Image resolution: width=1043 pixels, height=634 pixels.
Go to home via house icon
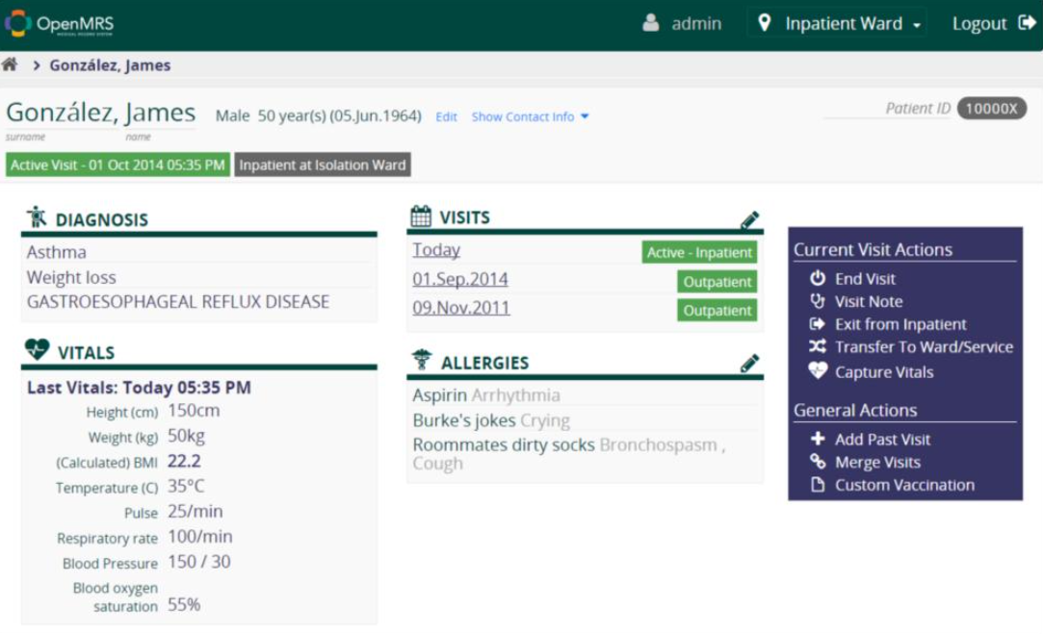(10, 64)
